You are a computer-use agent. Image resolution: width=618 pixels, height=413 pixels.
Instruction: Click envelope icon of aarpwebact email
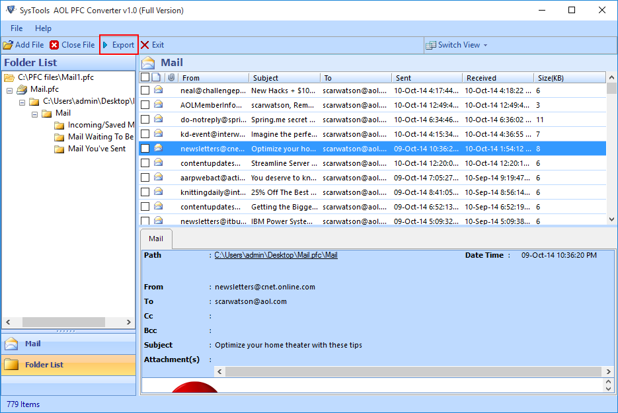click(159, 177)
